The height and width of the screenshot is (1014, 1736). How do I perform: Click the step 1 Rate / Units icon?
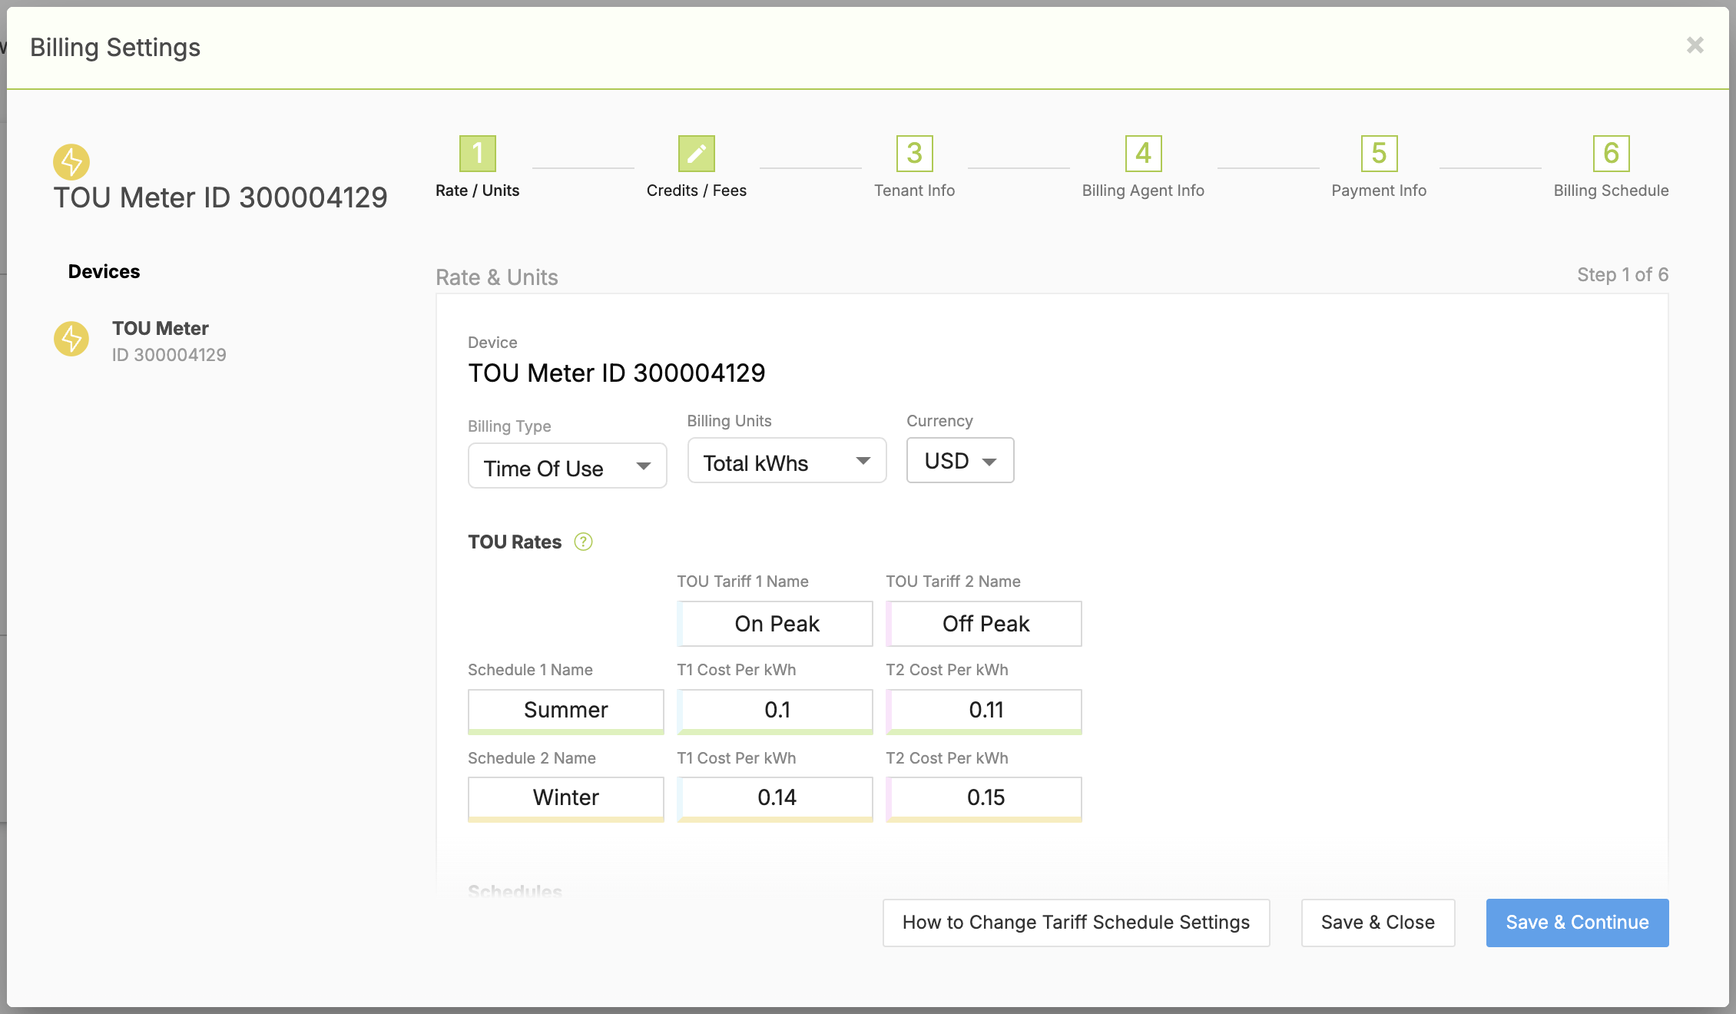point(477,154)
